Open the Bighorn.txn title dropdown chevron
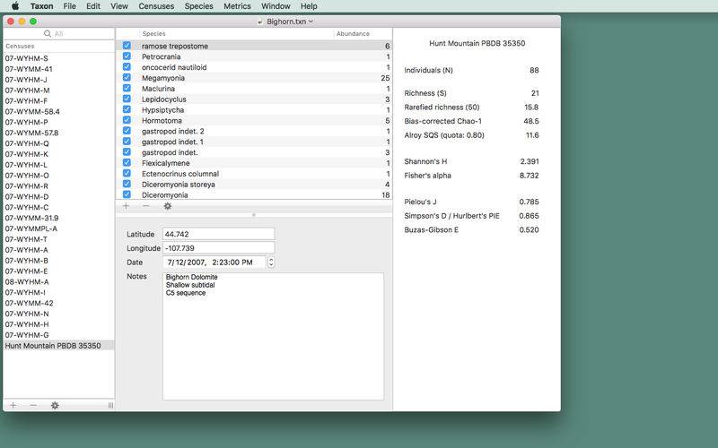This screenshot has width=718, height=448. click(311, 22)
